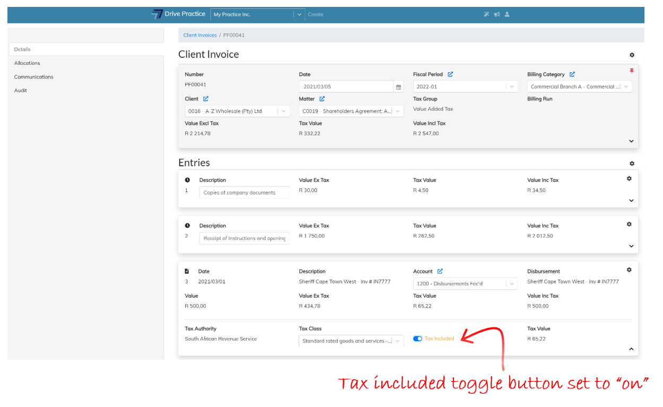Expand entry 1 details chevron
663x407 pixels.
pyautogui.click(x=631, y=201)
